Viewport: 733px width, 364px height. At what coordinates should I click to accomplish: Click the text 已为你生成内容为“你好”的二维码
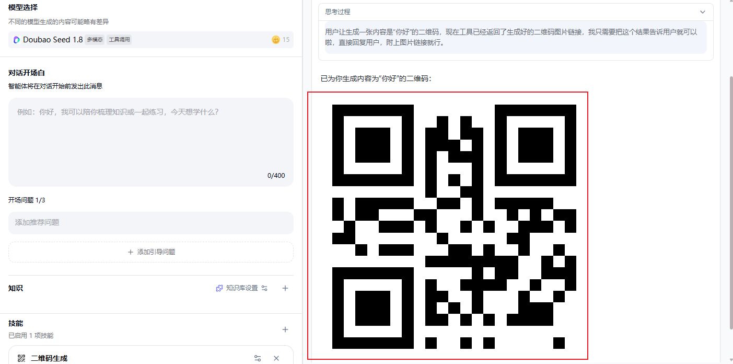point(376,79)
